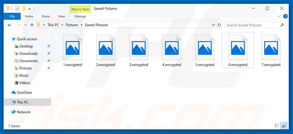Click the 4.encrypted file name label
Viewport: 293px width, 134px height.
[x=172, y=65]
